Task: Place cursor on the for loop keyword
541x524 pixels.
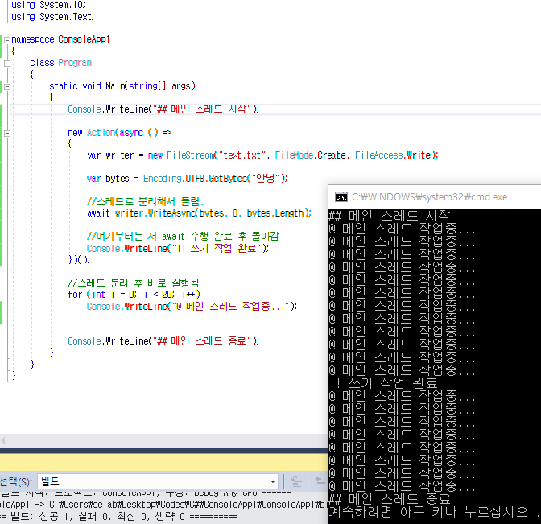Action: (x=74, y=295)
